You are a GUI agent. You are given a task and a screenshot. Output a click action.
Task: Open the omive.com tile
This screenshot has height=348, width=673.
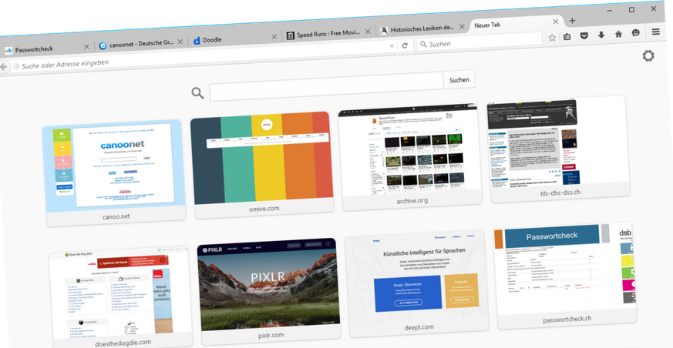coord(263,165)
